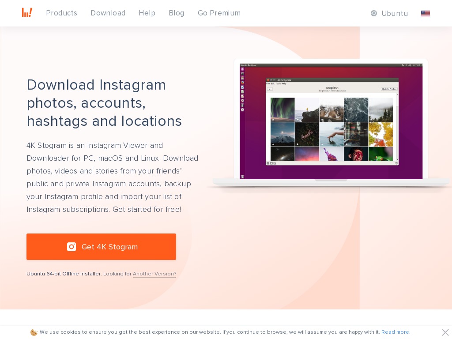Open the Products menu
Image resolution: width=452 pixels, height=339 pixels.
click(61, 13)
